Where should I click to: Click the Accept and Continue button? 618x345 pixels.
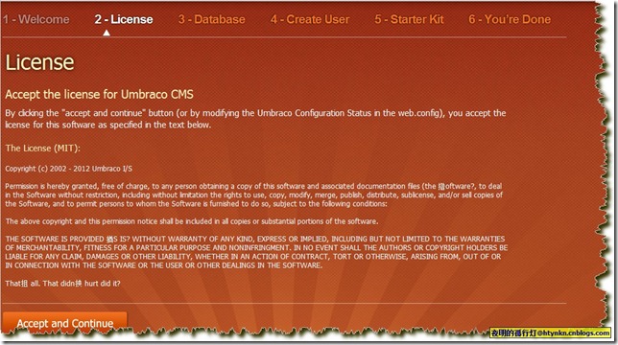click(64, 323)
